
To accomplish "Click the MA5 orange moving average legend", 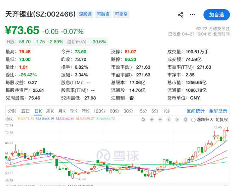I will click(24, 119).
